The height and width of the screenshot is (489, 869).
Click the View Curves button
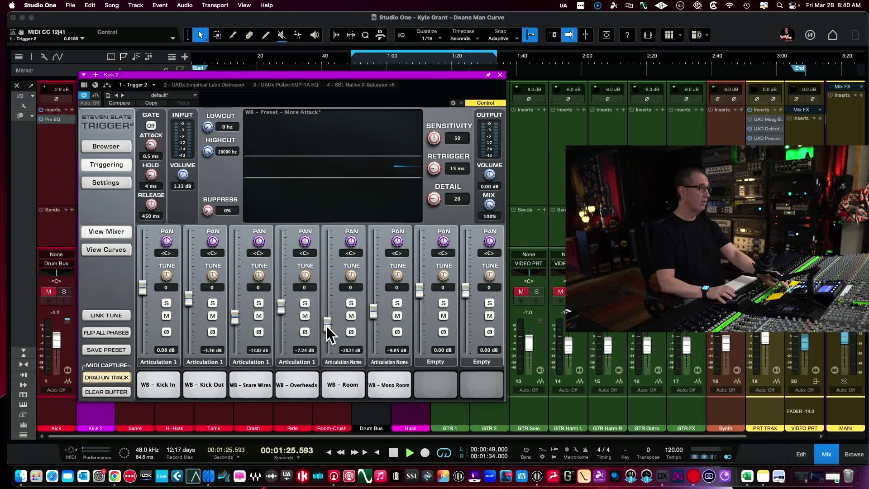(x=106, y=249)
